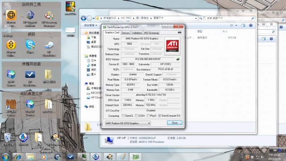Enable the OpenCL checkbox
This screenshot has height=161, width=286.
pyautogui.click(x=123, y=116)
